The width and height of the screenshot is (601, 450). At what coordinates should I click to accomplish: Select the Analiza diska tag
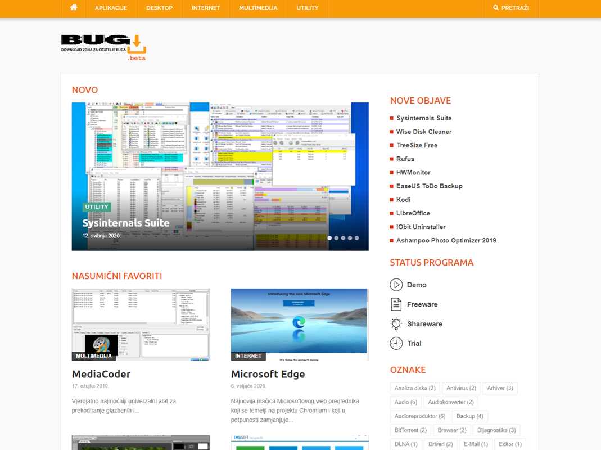point(415,388)
